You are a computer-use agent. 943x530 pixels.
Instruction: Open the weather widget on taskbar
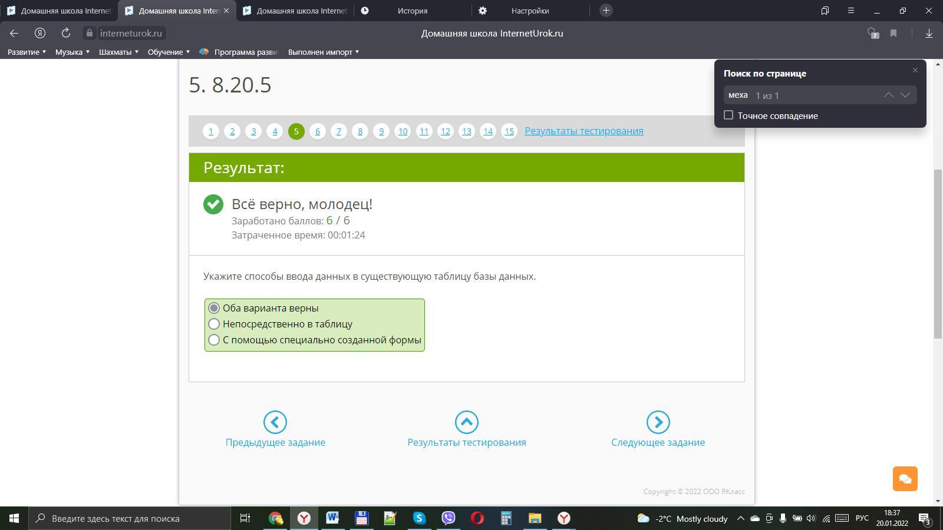pos(682,518)
